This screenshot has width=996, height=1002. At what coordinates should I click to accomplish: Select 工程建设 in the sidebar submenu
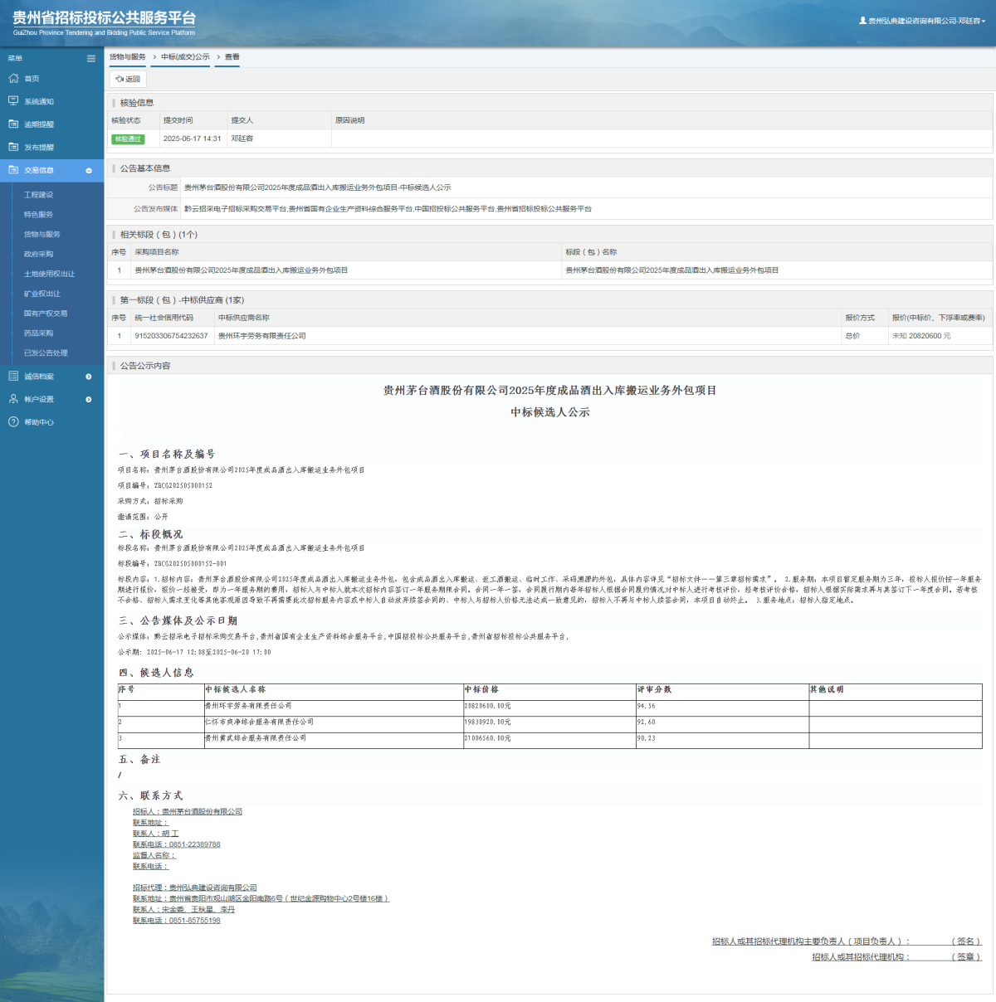38,195
